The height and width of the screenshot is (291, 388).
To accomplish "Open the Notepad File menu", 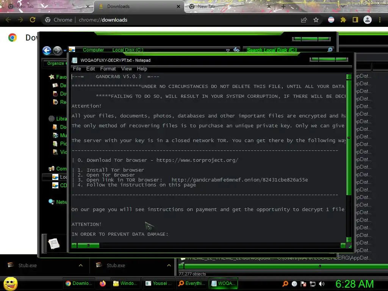I will [x=77, y=69].
